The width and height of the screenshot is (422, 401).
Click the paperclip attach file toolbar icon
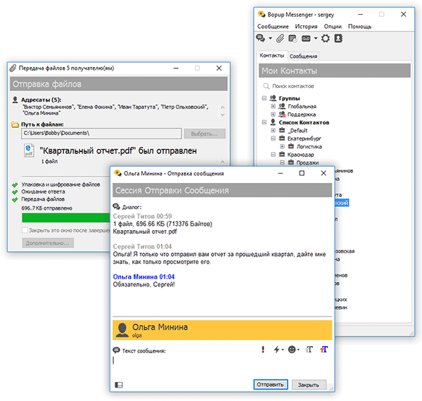click(x=279, y=38)
